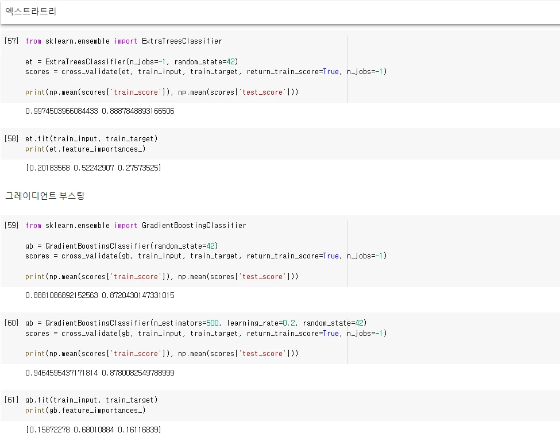Click output 0.9974503966084433 value

61,111
